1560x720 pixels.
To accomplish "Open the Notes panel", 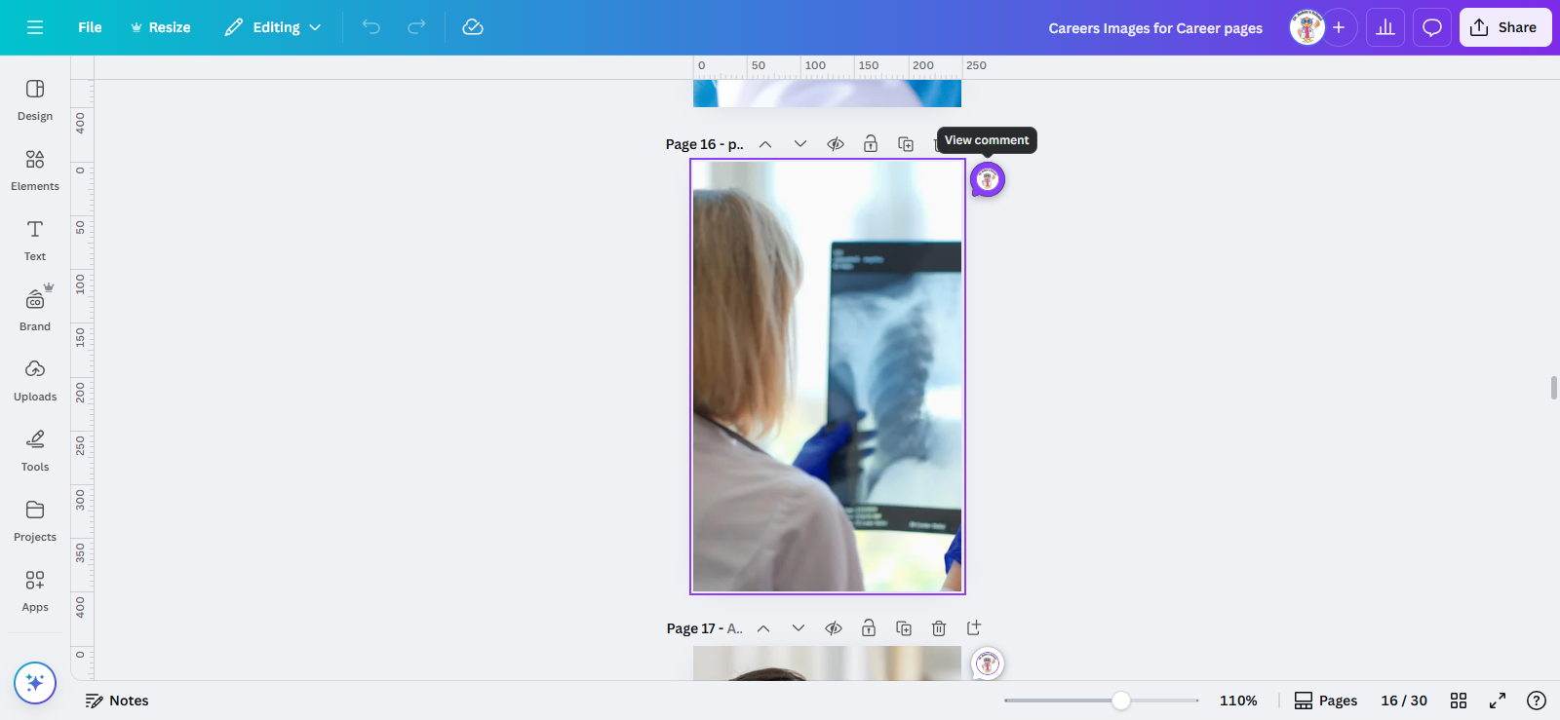I will click(117, 701).
